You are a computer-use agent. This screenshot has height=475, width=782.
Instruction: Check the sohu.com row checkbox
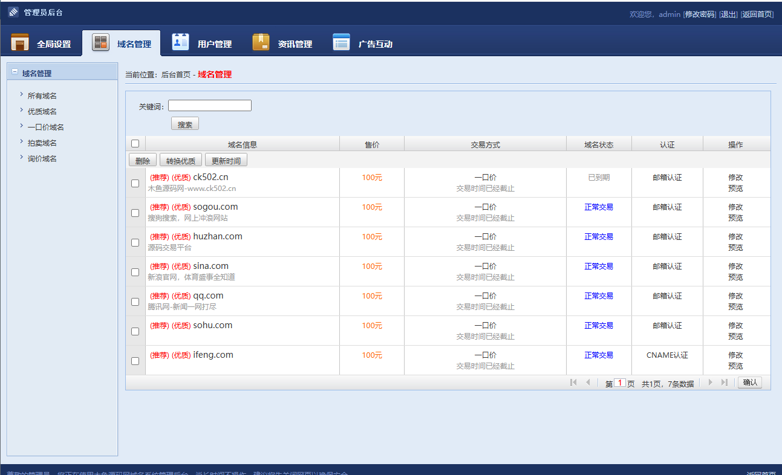135,331
